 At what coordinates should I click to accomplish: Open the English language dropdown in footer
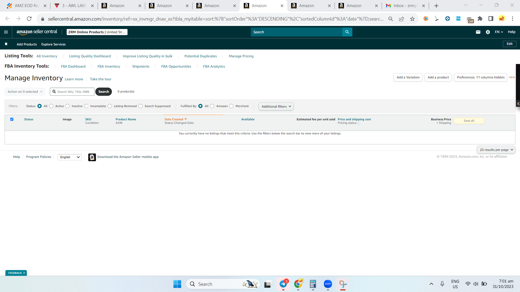tap(70, 157)
